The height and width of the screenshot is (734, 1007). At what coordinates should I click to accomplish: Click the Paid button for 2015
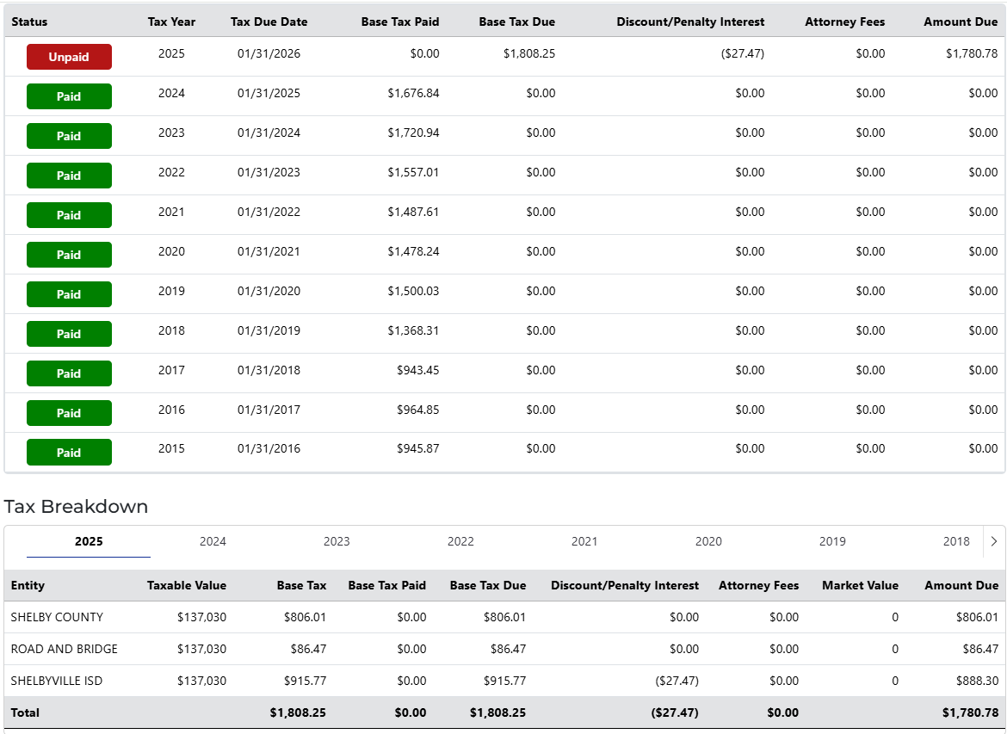tap(69, 453)
